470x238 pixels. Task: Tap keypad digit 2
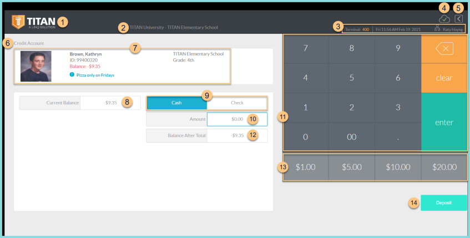point(352,107)
